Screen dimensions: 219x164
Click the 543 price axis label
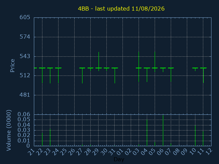coord(25,56)
